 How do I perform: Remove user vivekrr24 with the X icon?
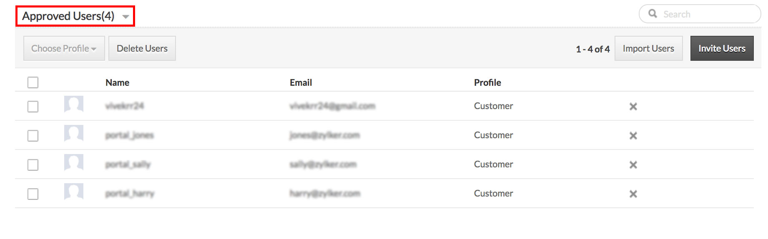[633, 107]
